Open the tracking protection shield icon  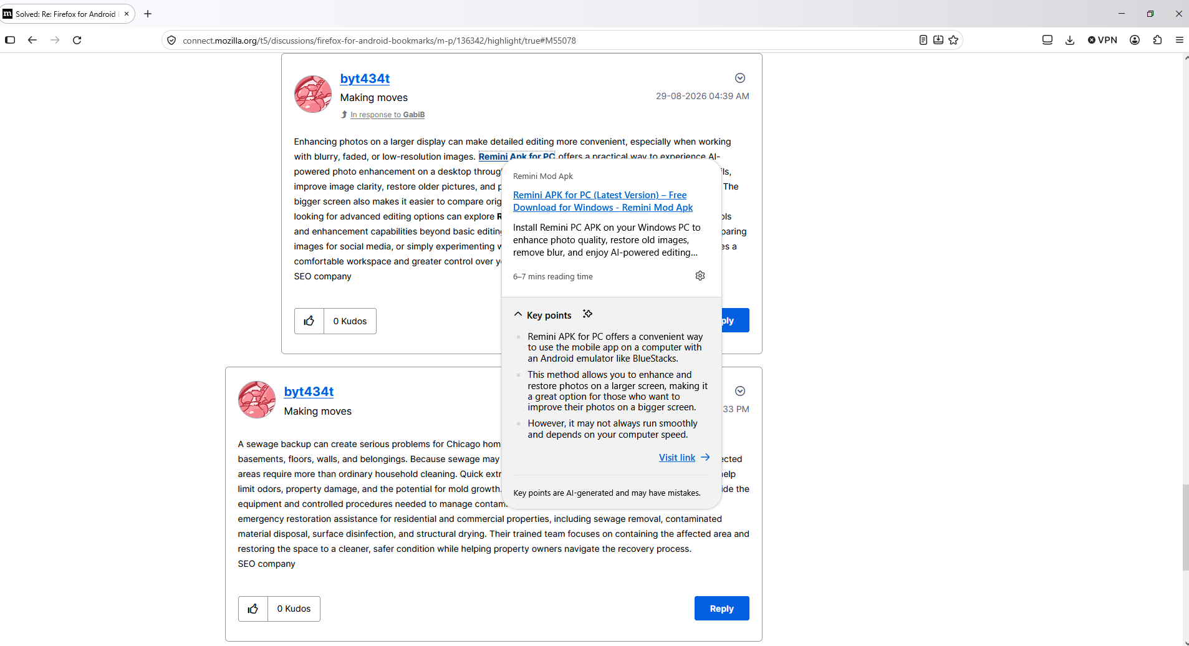[171, 41]
